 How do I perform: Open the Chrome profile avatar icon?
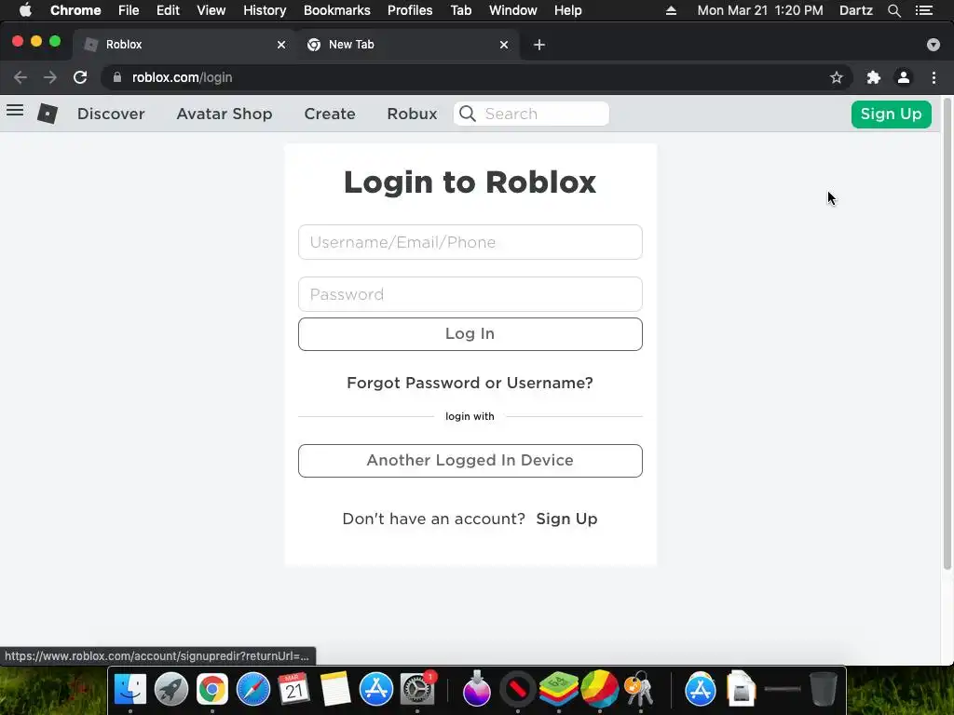tap(904, 77)
